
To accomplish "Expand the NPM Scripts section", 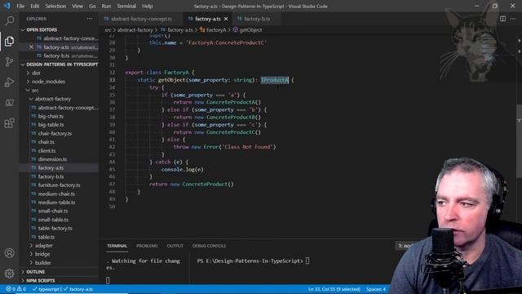I will [59, 281].
